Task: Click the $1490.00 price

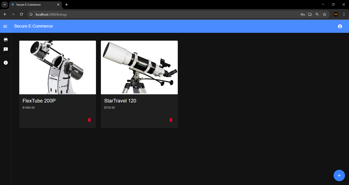Action: (x=29, y=108)
